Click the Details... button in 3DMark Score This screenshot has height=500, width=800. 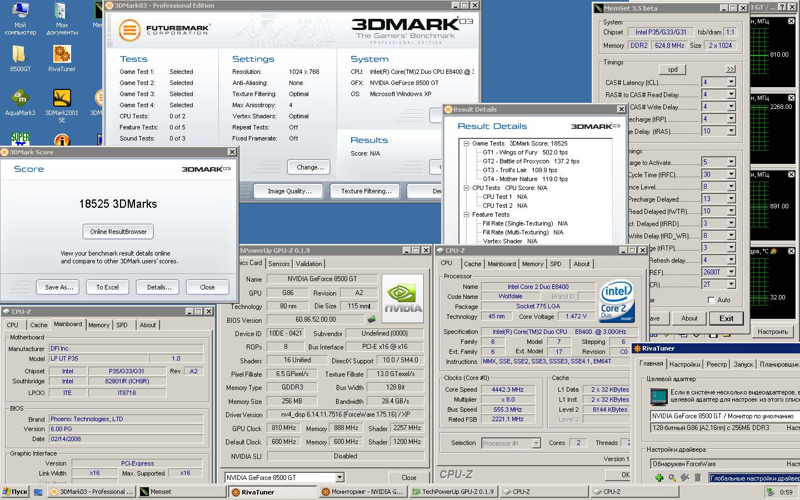[158, 287]
